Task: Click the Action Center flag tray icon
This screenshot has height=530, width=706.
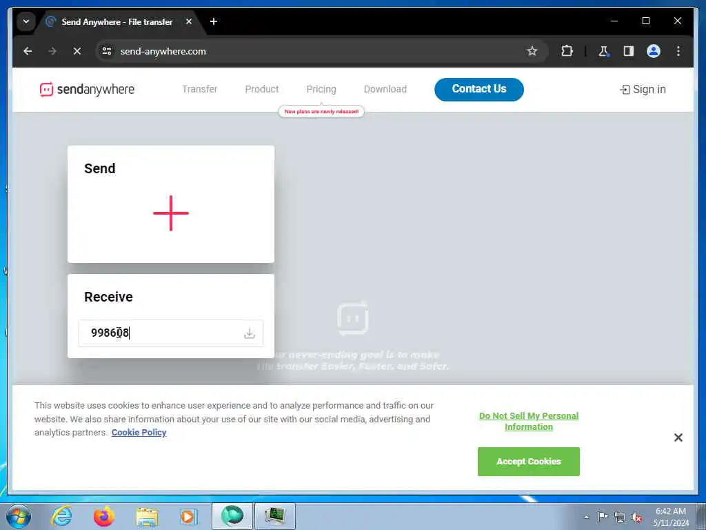Action: point(602,517)
